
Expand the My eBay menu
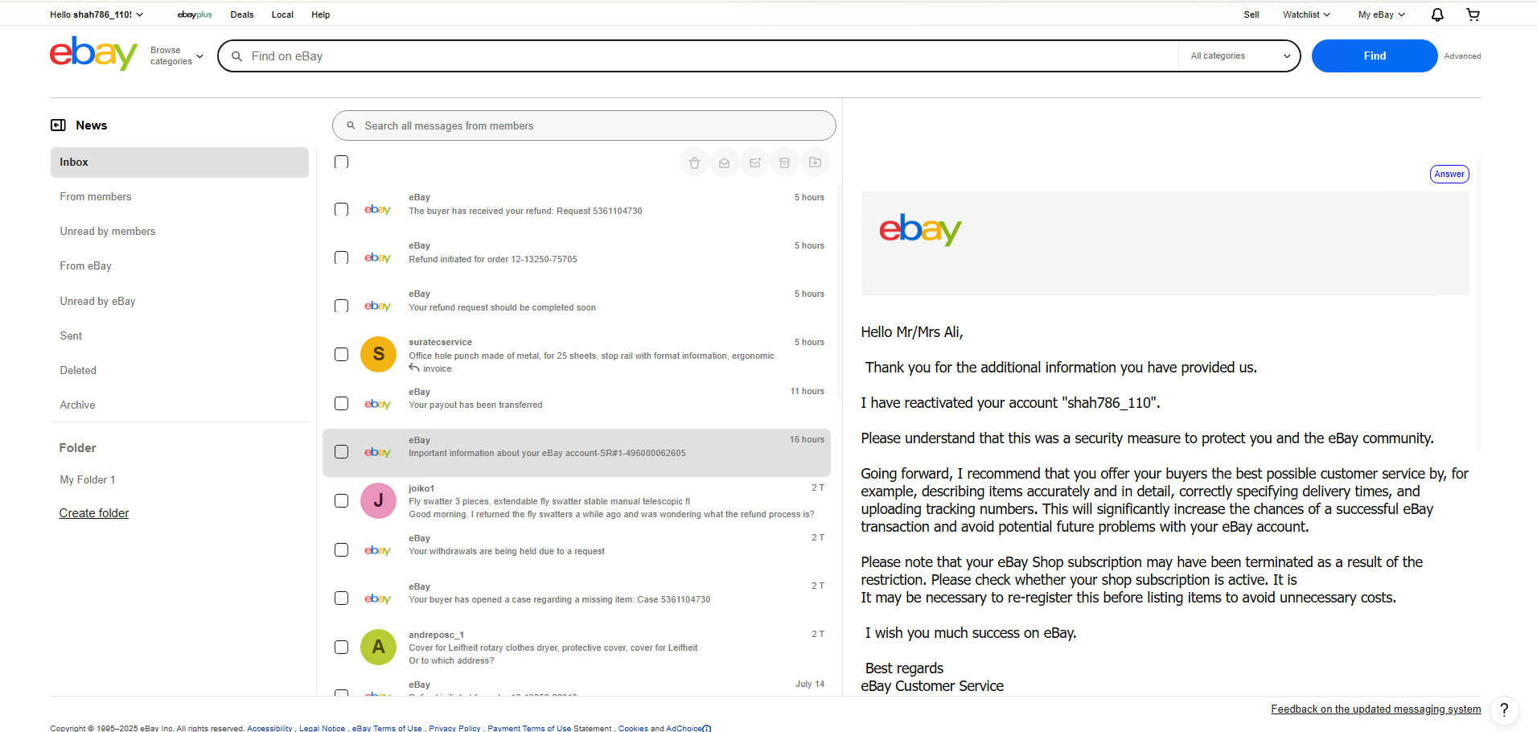pos(1381,14)
